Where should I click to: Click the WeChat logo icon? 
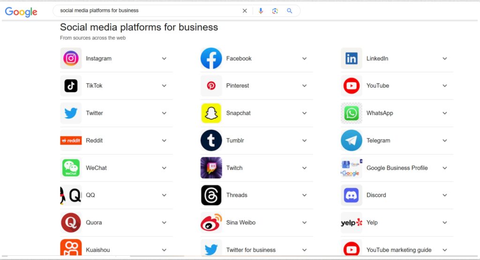[71, 168]
